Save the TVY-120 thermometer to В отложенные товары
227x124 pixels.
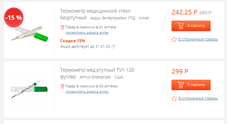tap(198, 98)
